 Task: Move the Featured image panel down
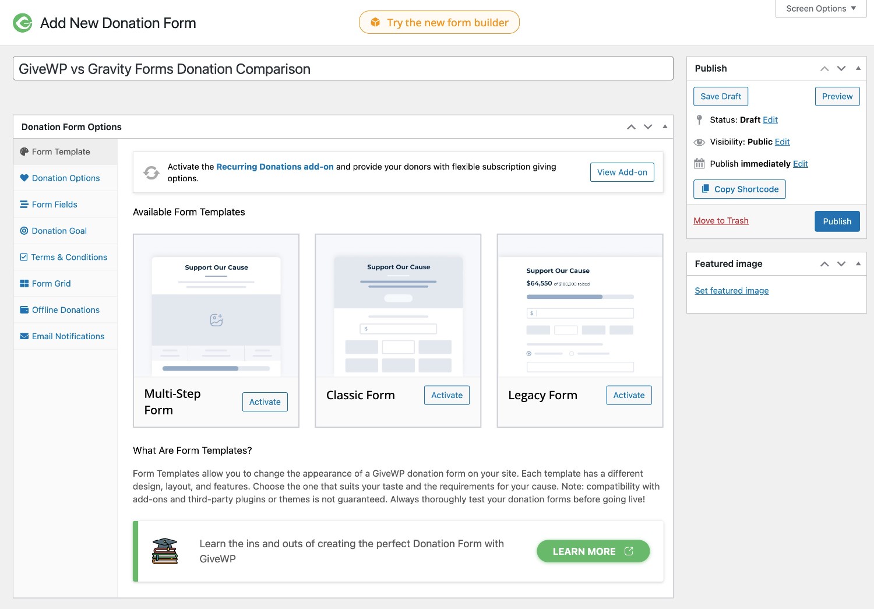pos(841,263)
